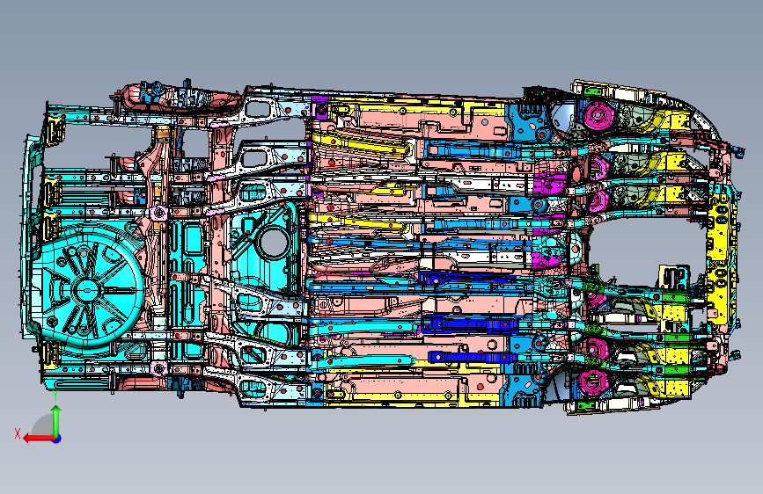
Task: Select the tall yellow front crossmember at the right end
Action: pyautogui.click(x=720, y=258)
